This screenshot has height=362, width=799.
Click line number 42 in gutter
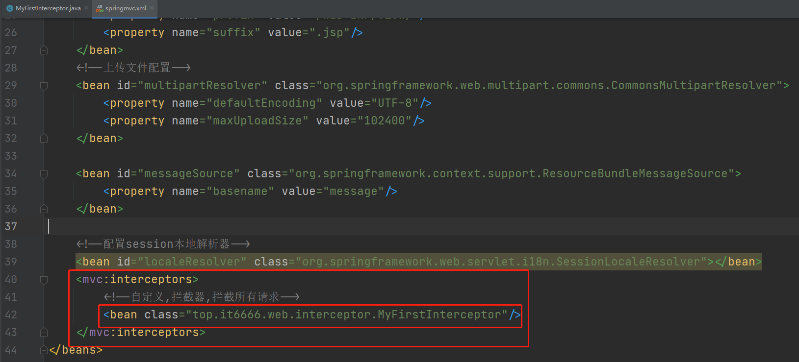click(11, 314)
